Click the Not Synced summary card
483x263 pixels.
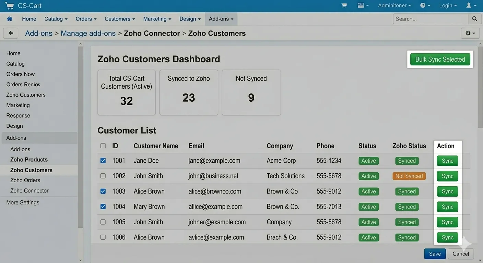coord(251,92)
